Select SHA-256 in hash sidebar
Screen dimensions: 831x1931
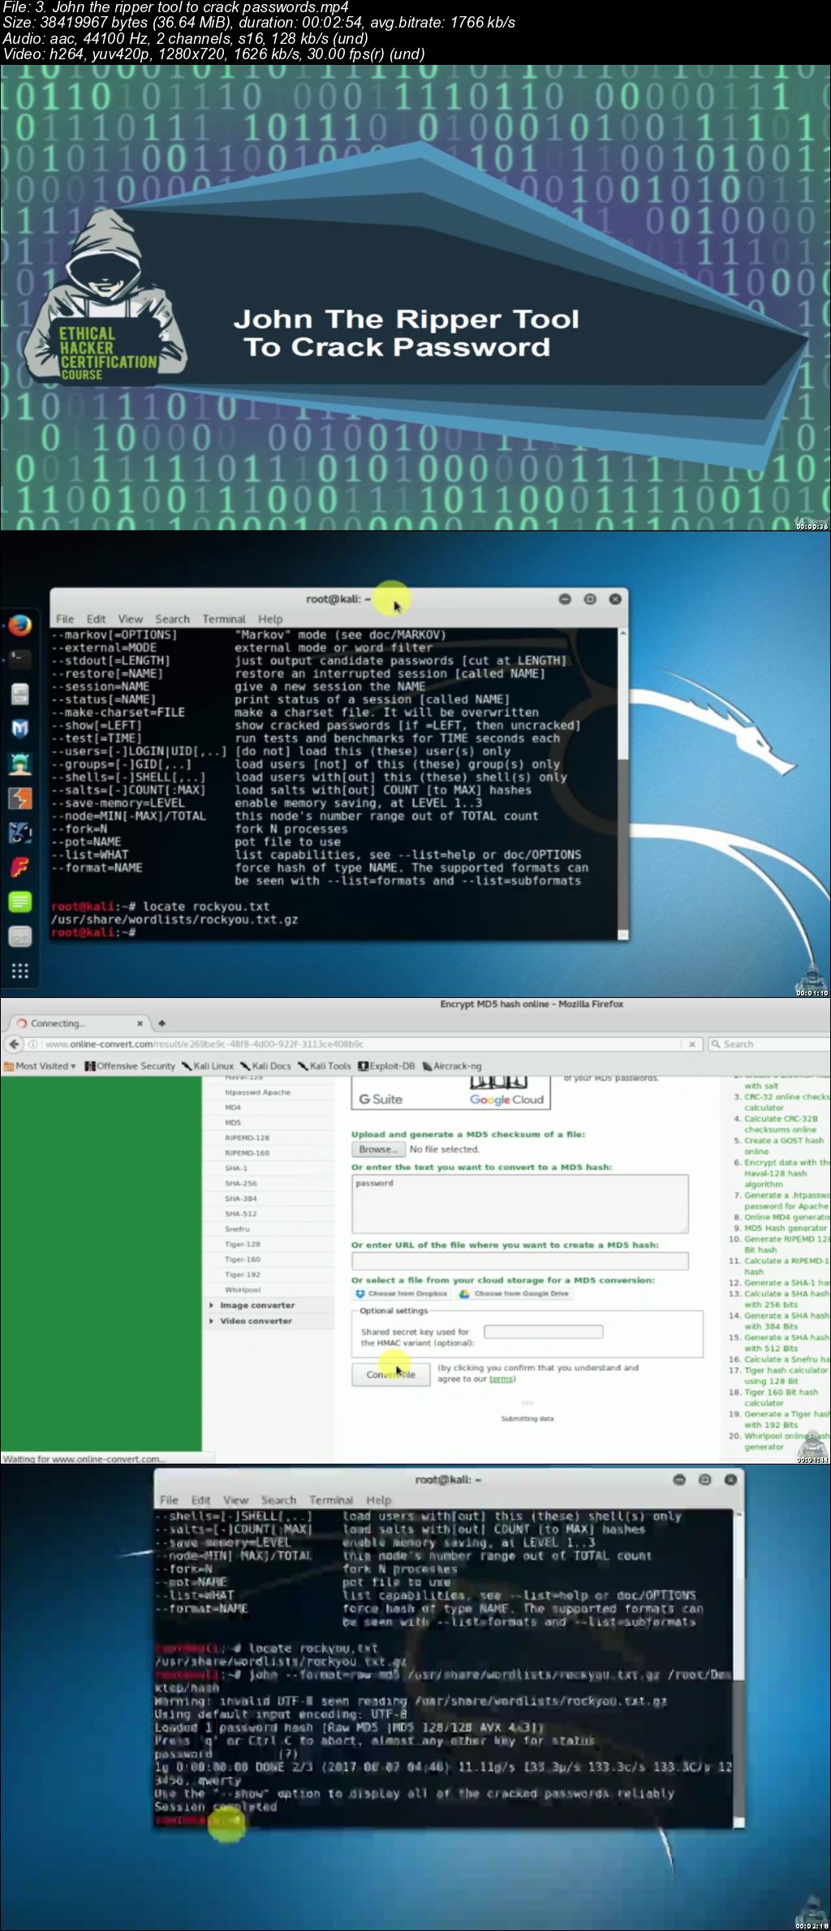[240, 1183]
